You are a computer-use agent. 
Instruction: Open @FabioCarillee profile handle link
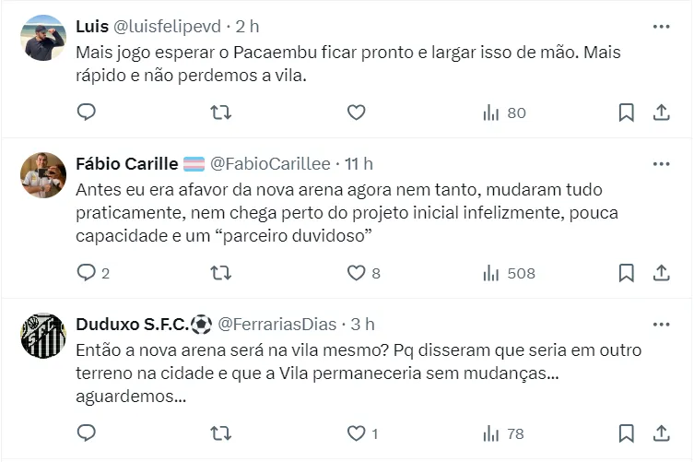point(270,164)
